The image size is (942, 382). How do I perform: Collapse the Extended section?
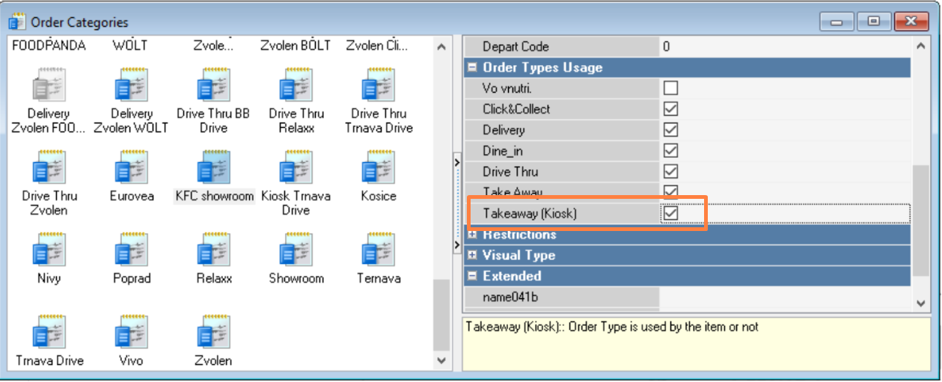click(472, 277)
